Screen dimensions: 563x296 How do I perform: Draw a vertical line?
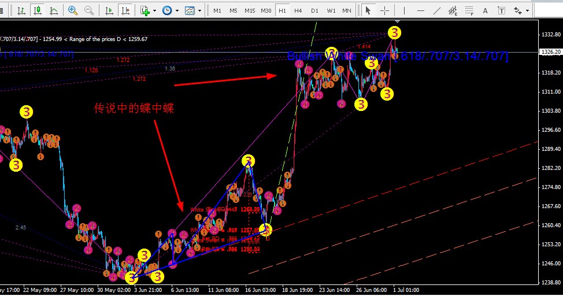pyautogui.click(x=404, y=11)
